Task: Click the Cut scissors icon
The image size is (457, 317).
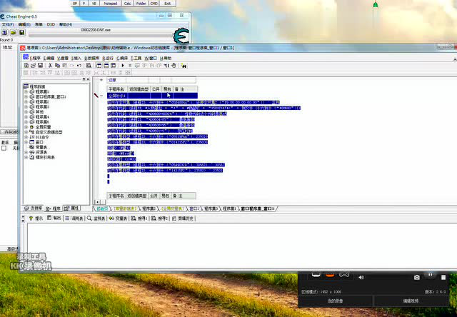Action: [x=50, y=66]
